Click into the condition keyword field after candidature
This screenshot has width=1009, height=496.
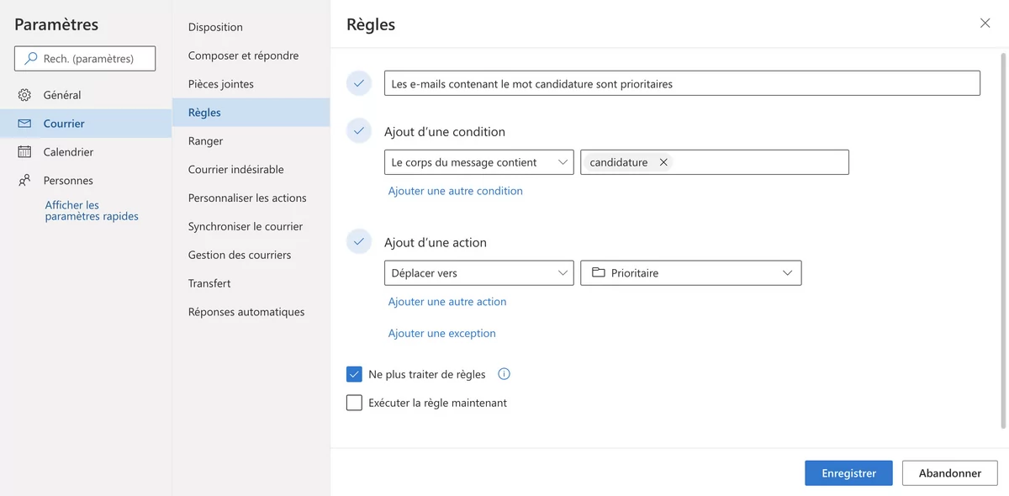point(761,162)
